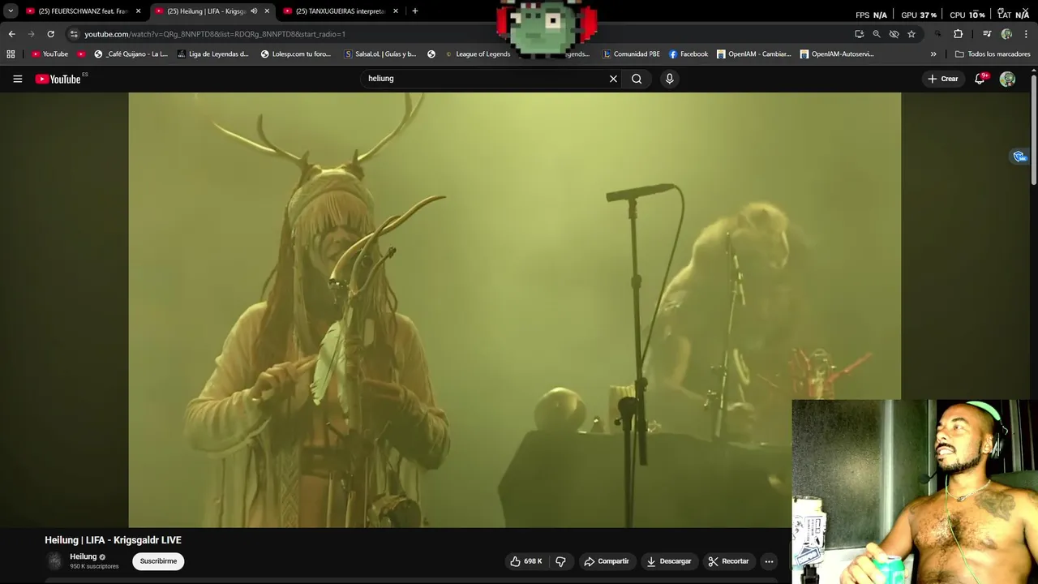The width and height of the screenshot is (1038, 584).
Task: Open the YouTube bookmark
Action: pos(49,54)
